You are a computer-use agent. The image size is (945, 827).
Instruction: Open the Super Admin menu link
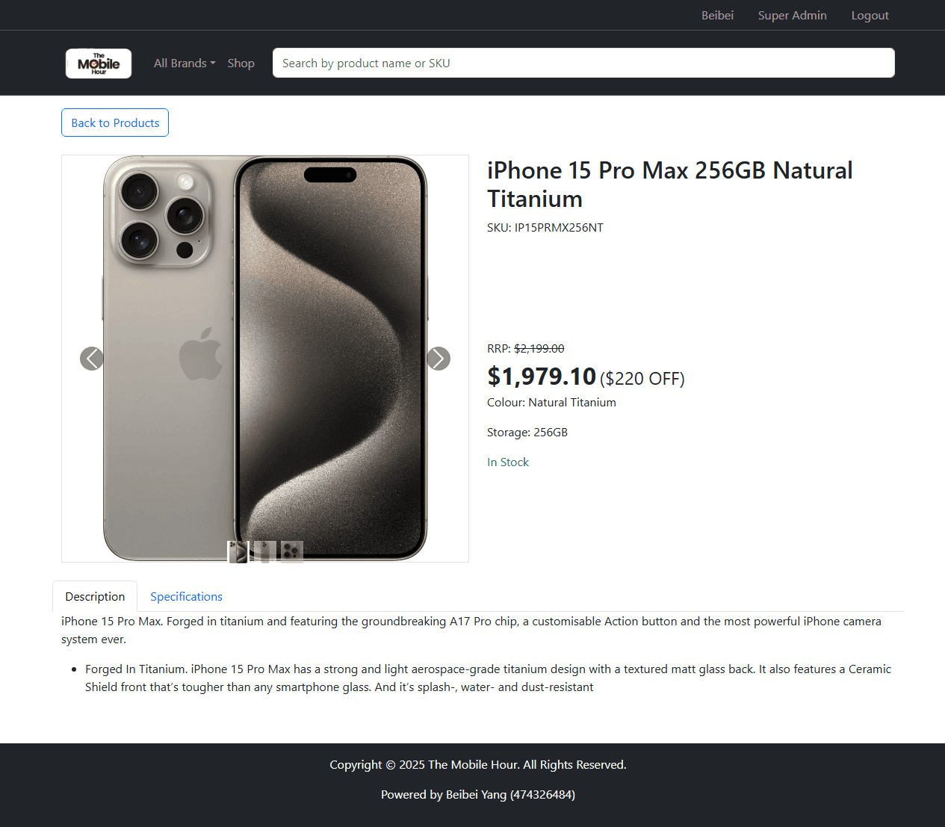tap(792, 16)
